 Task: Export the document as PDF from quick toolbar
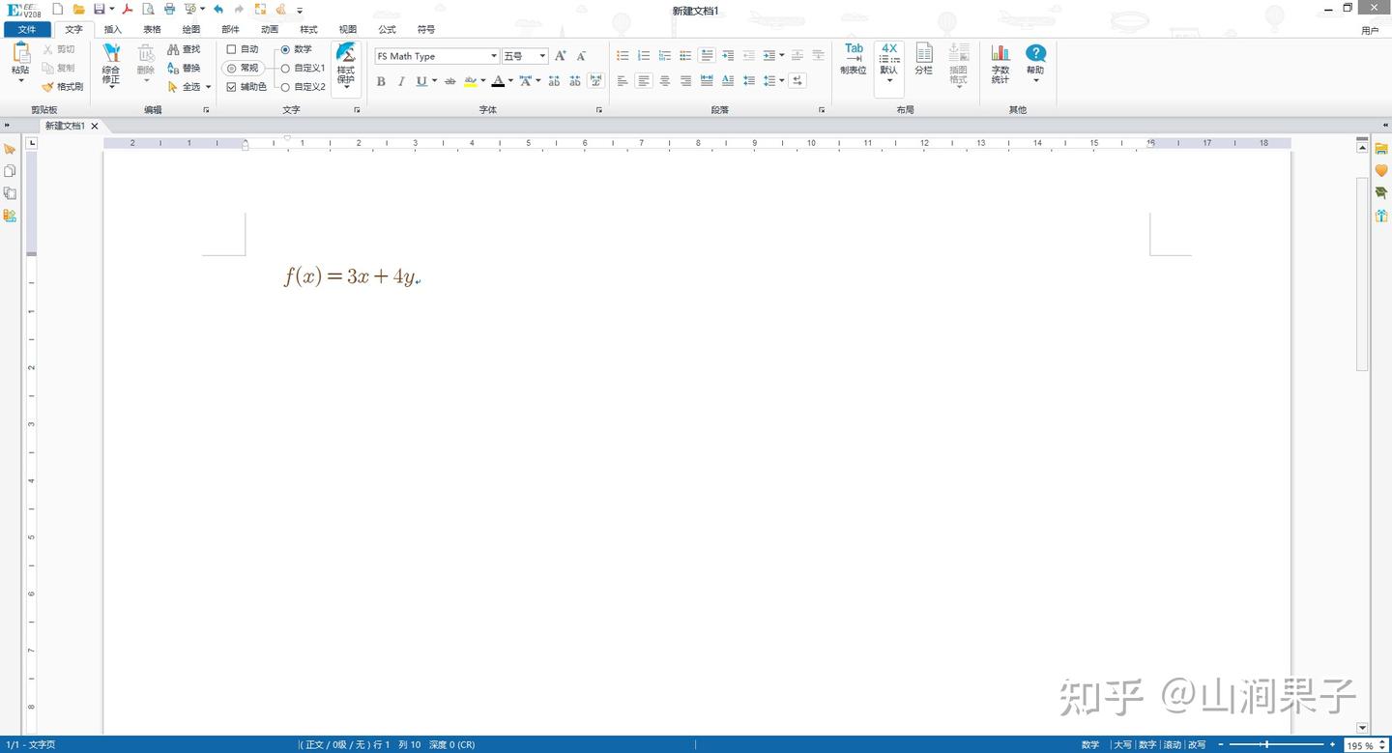point(127,9)
